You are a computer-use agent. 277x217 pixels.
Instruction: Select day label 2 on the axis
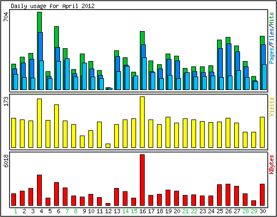tap(24, 211)
